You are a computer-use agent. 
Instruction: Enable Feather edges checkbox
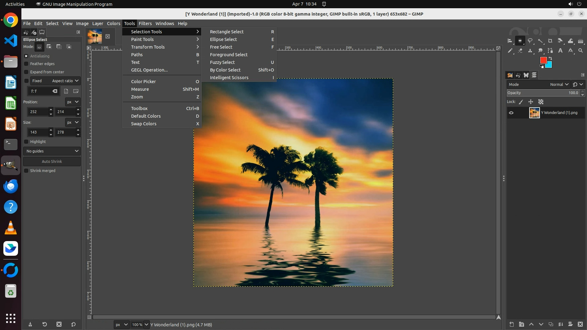tap(26, 64)
